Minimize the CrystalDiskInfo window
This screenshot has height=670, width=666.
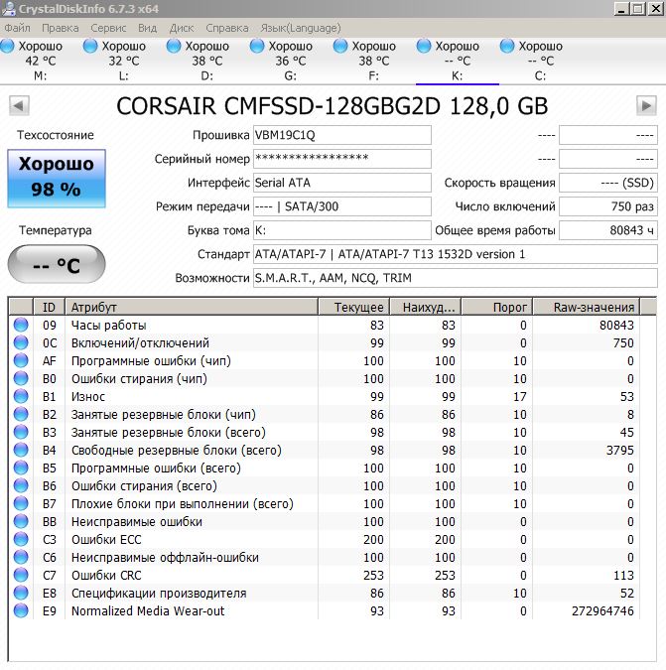(622, 9)
